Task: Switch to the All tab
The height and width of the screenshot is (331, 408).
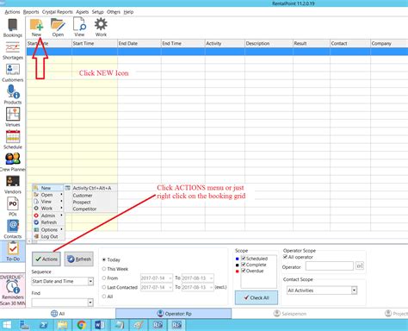Action: 58,314
